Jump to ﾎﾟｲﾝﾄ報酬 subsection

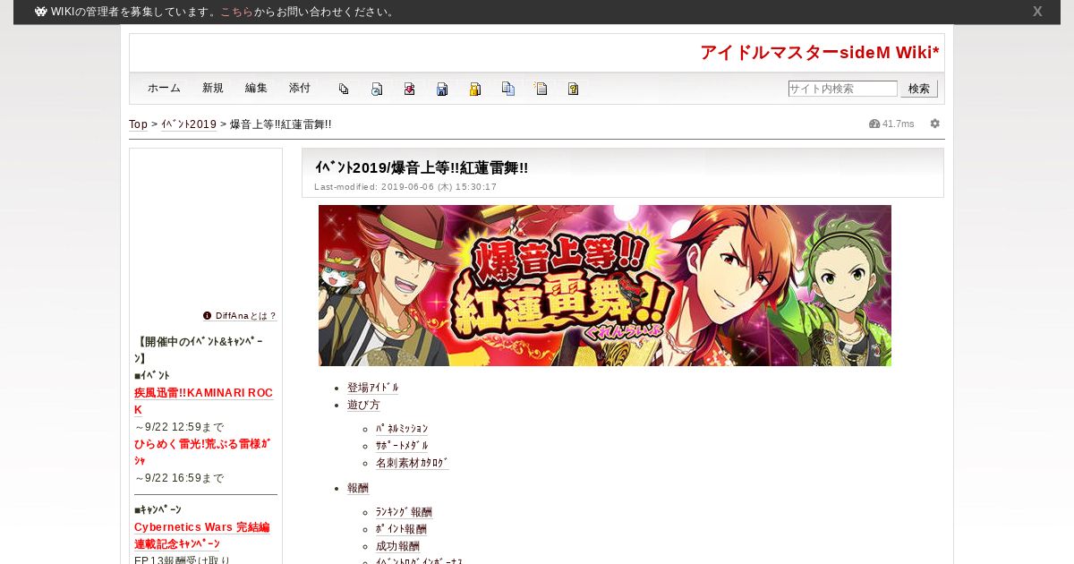401,529
